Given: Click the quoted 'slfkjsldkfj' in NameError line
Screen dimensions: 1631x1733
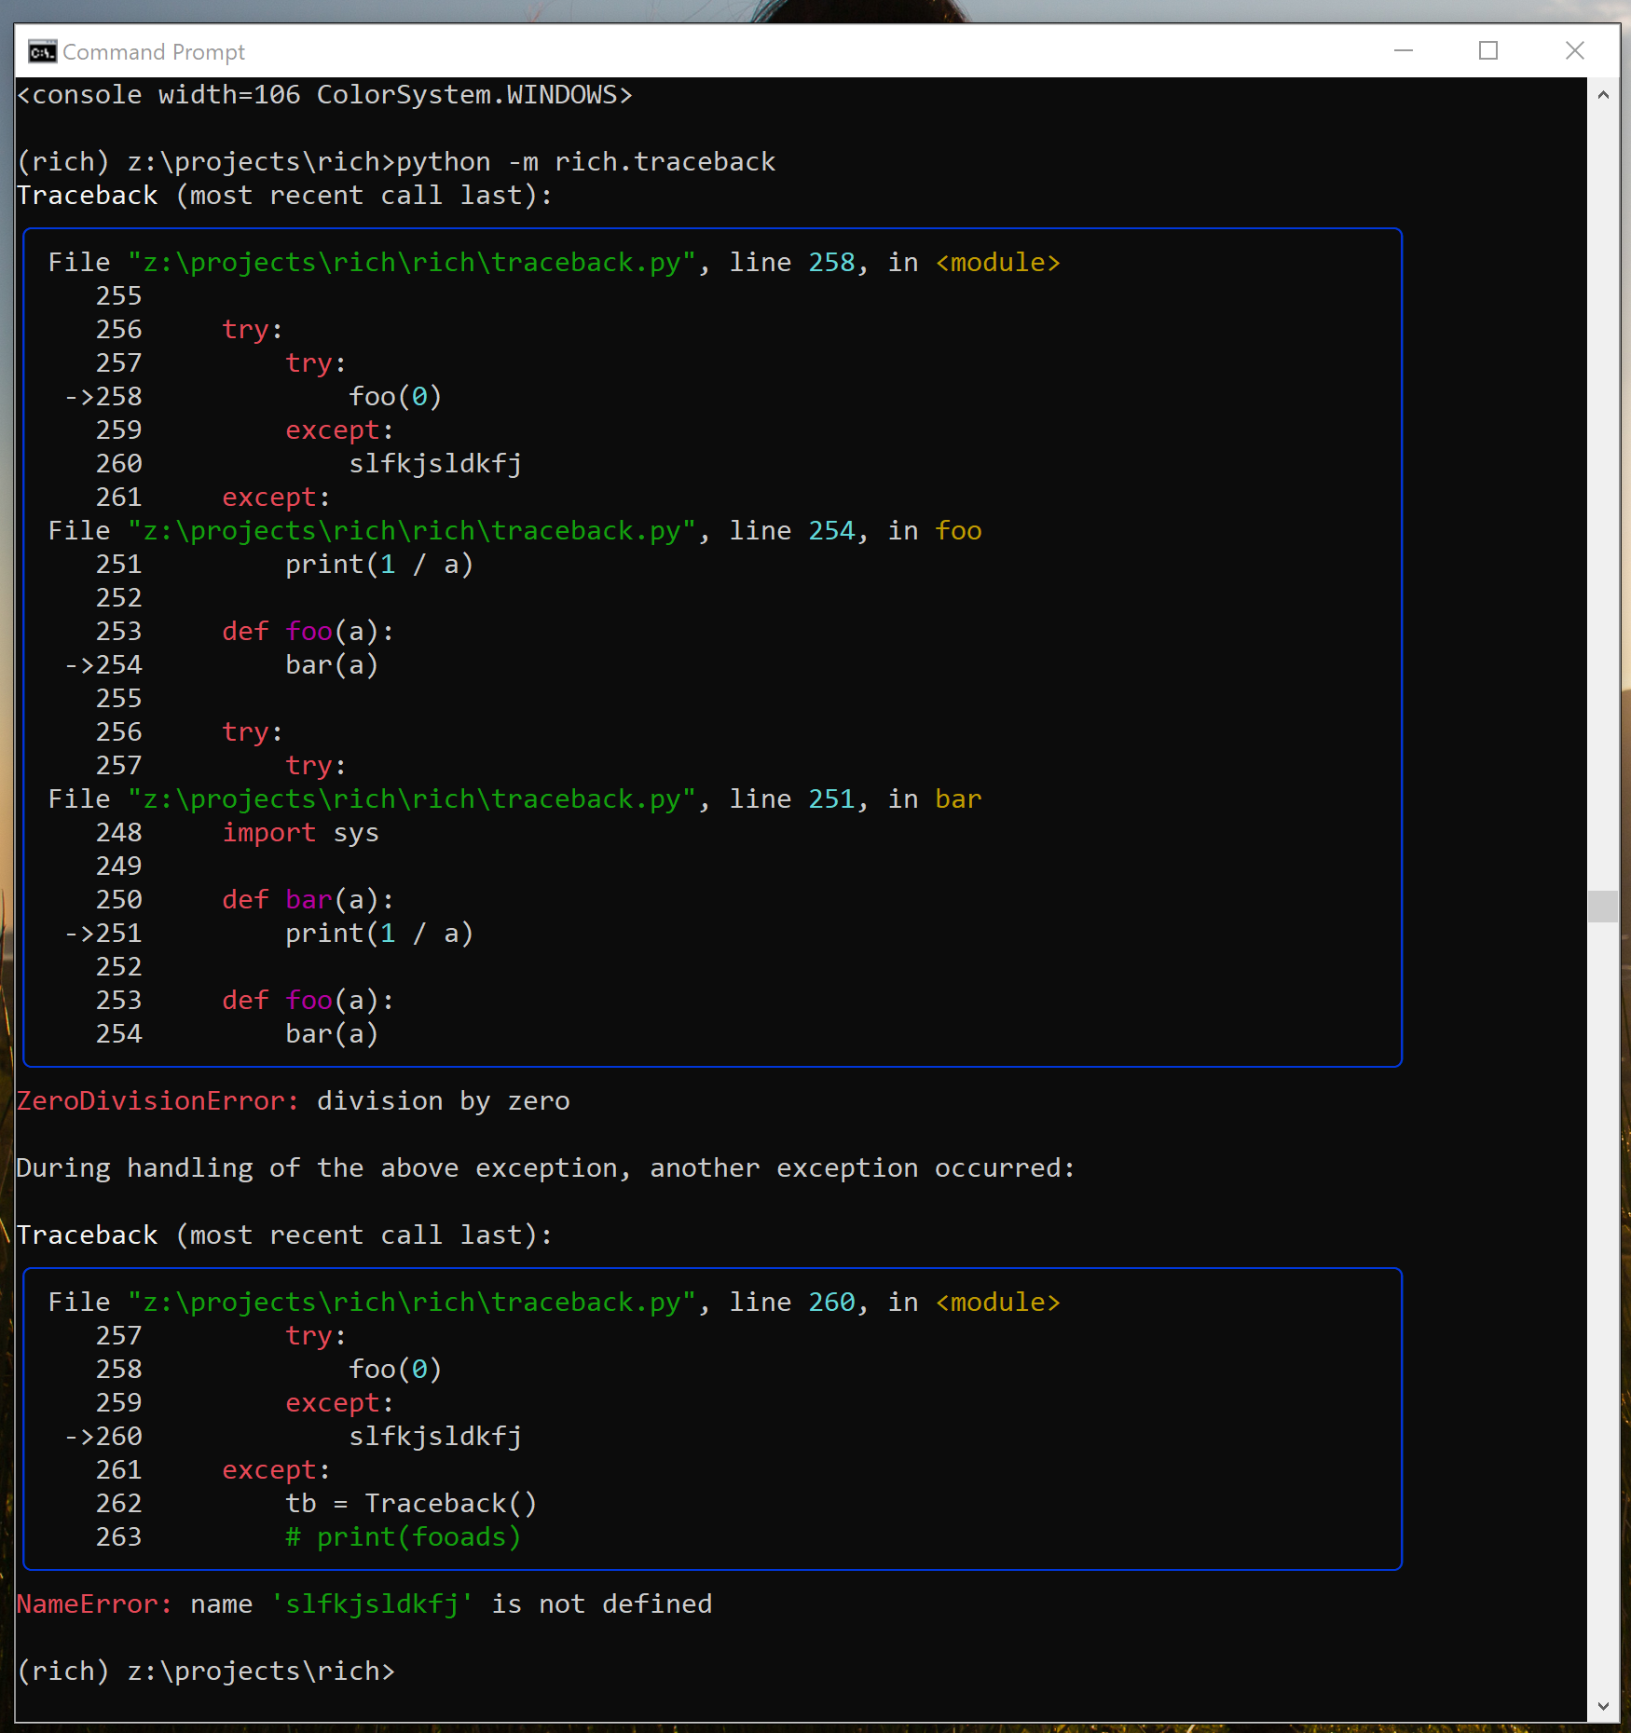Looking at the screenshot, I should (x=373, y=1604).
